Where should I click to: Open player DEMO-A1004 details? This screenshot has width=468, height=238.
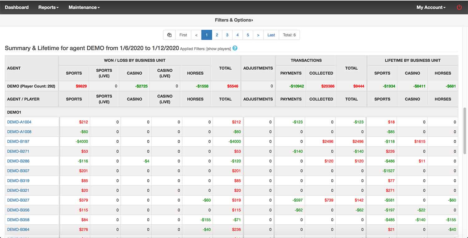pos(19,122)
